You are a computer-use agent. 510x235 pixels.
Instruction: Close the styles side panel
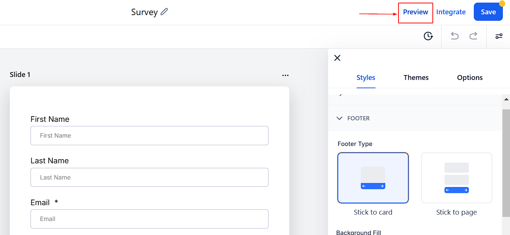[x=337, y=58]
